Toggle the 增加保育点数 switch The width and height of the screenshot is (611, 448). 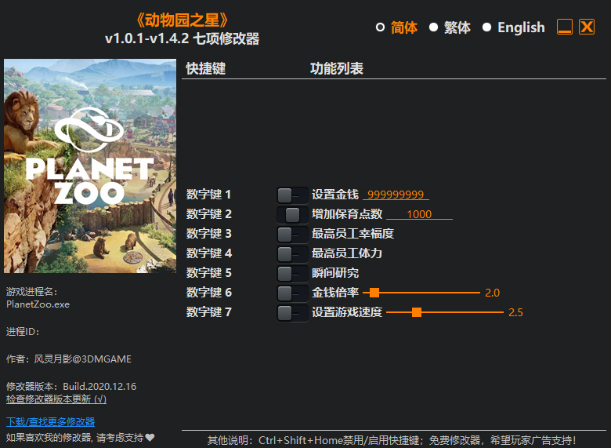293,215
